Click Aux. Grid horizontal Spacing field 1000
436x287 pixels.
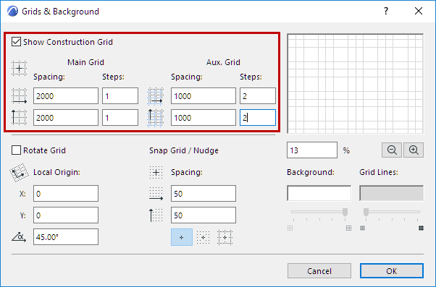pyautogui.click(x=204, y=96)
